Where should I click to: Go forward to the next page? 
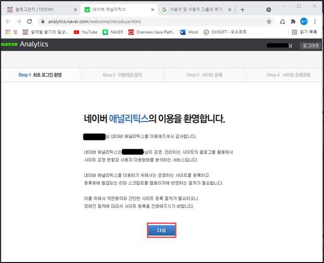tap(19, 21)
